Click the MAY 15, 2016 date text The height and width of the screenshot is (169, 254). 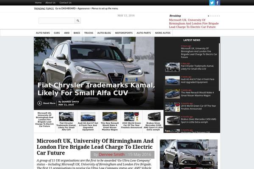pos(126,16)
